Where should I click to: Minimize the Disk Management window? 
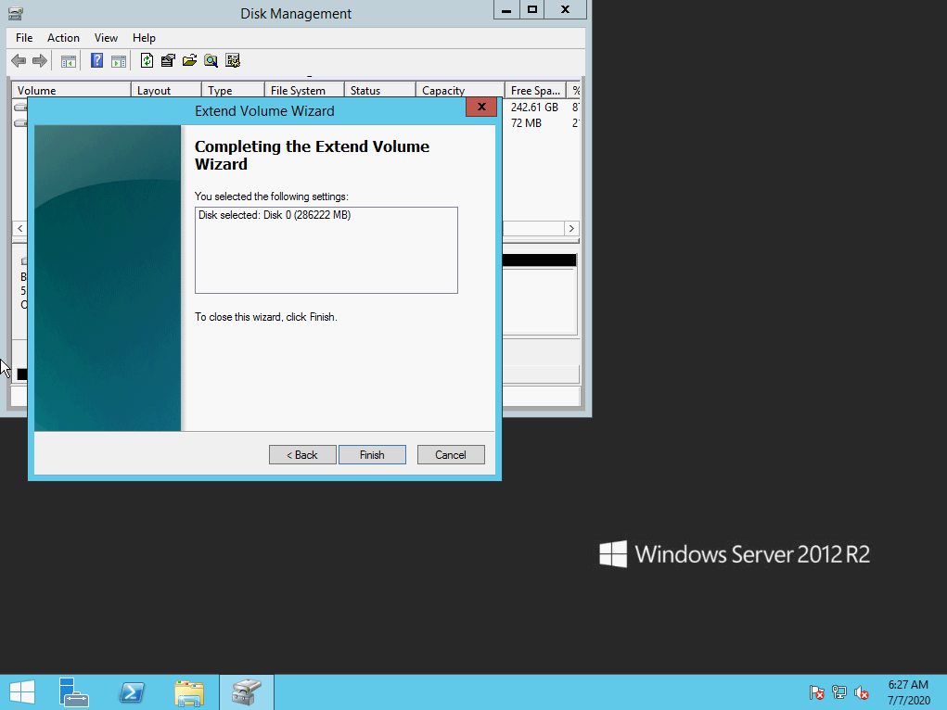pyautogui.click(x=506, y=9)
